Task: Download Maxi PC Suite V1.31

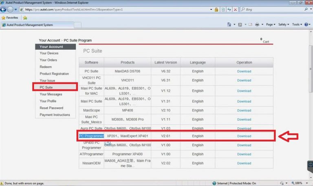Action: click(244, 102)
